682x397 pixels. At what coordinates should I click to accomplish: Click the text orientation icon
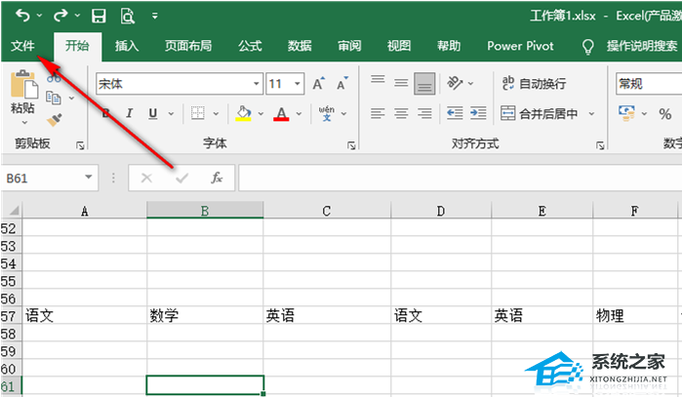(455, 83)
